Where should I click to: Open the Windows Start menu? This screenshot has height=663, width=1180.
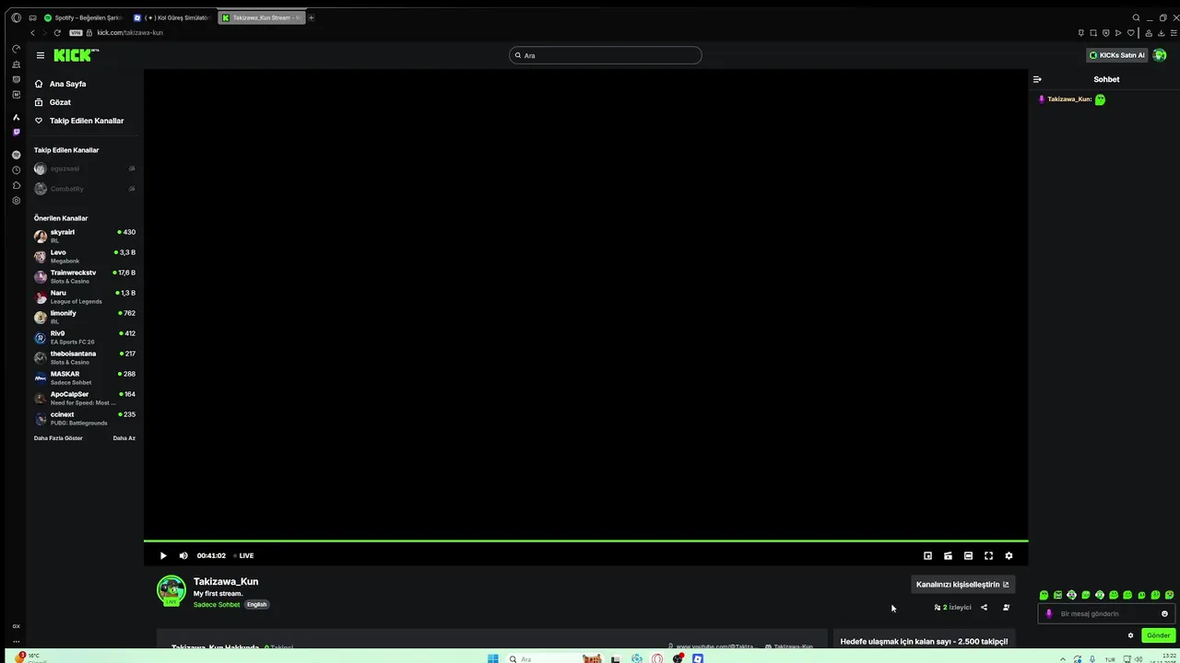(x=493, y=658)
